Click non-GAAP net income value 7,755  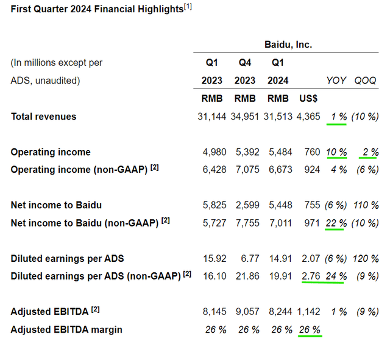coord(247,223)
